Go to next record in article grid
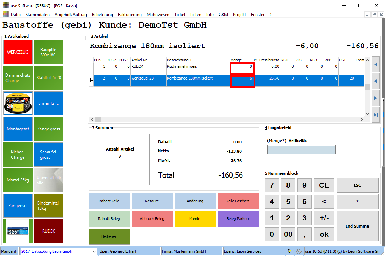Viewport: 385px width, 256px height. click(x=376, y=98)
